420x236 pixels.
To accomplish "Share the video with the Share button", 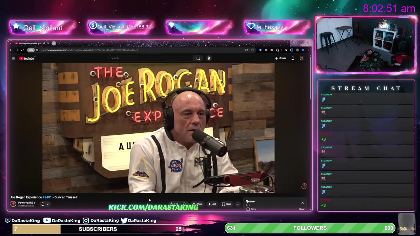I will [198, 204].
